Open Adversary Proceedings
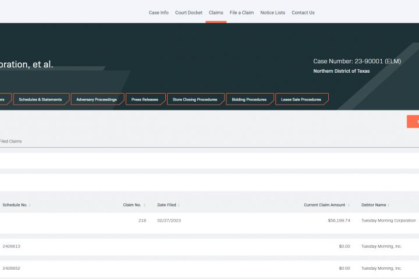 pos(98,99)
